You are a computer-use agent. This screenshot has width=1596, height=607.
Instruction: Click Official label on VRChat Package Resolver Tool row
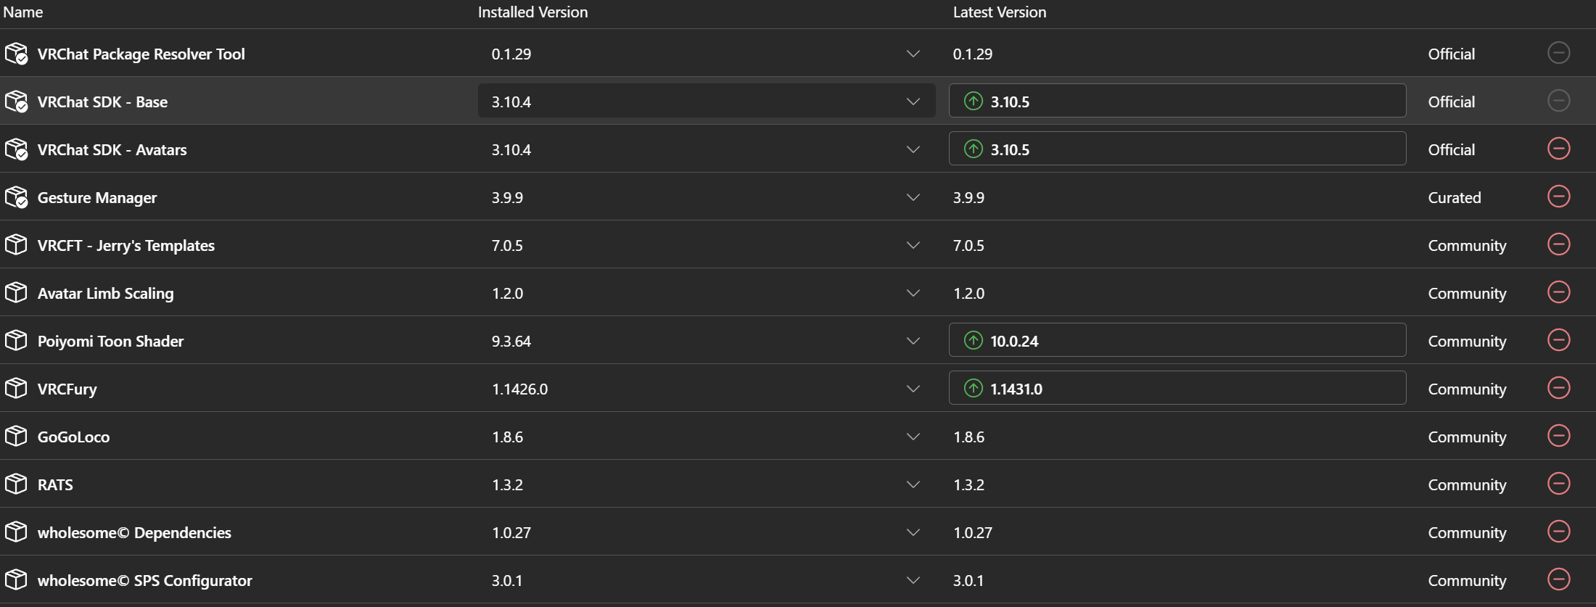(1451, 54)
